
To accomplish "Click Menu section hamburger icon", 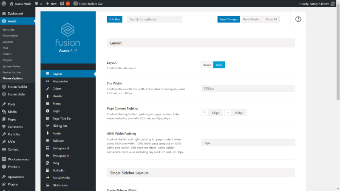I will click(x=48, y=104).
